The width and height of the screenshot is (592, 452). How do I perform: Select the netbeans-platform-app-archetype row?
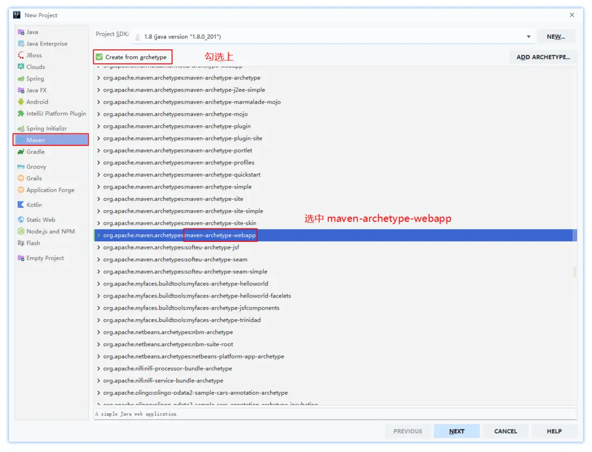point(335,356)
